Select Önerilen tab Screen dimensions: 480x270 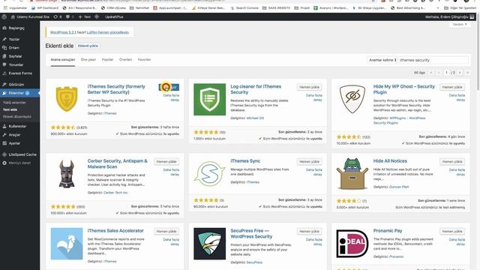[125, 60]
